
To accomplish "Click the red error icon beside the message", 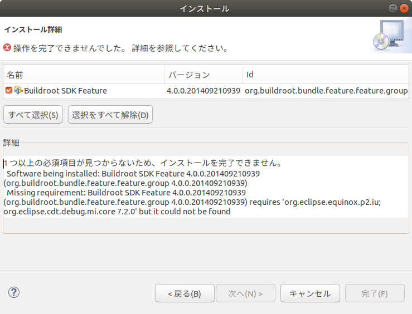I will point(7,48).
